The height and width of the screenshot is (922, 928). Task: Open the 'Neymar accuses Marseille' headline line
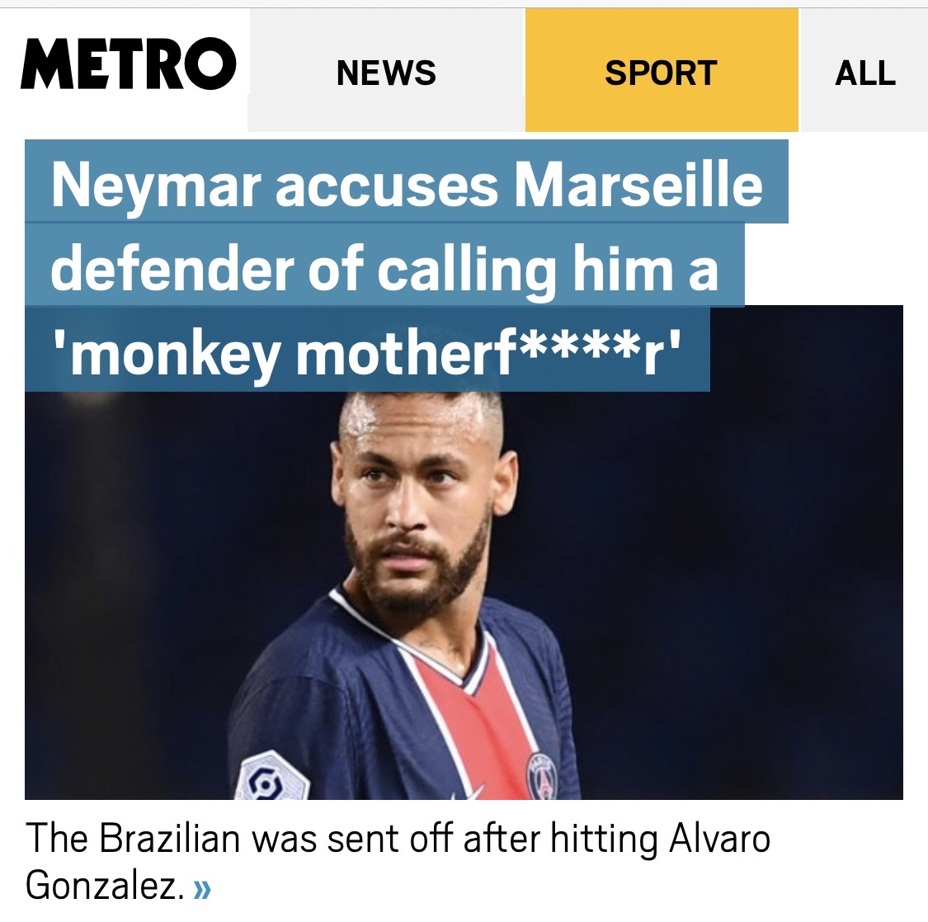point(407,183)
